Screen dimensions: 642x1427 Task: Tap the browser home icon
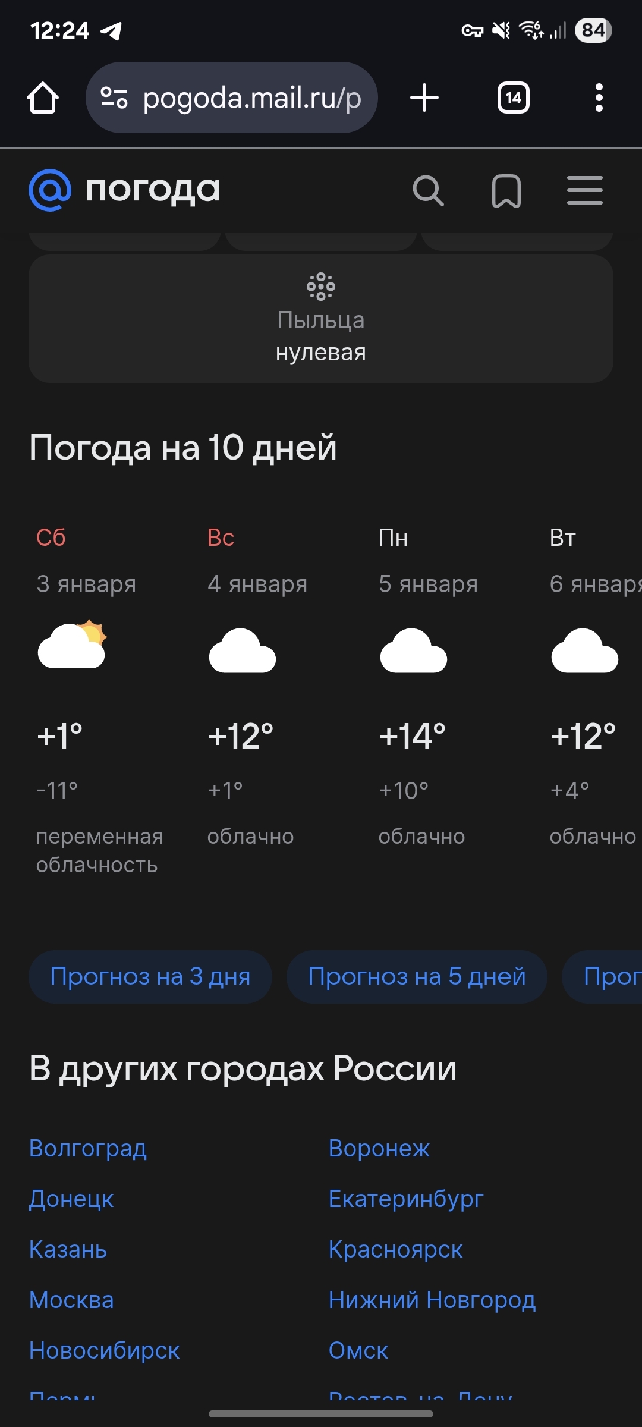pos(43,98)
